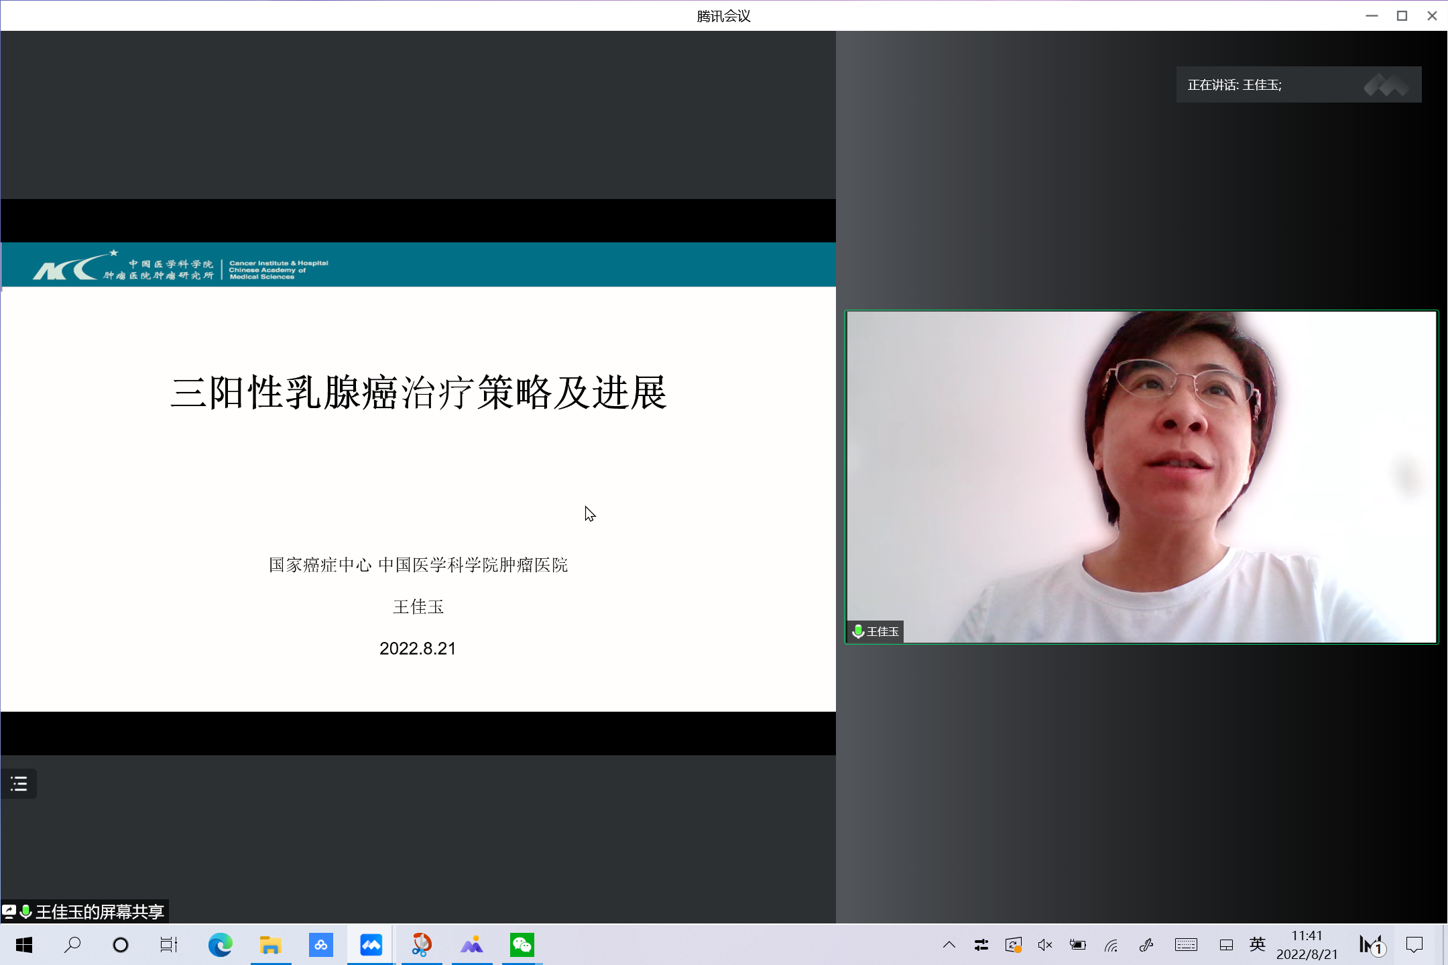Click the Tencent Meeting tray icon with badge 1
This screenshot has height=965, width=1448.
point(1372,945)
